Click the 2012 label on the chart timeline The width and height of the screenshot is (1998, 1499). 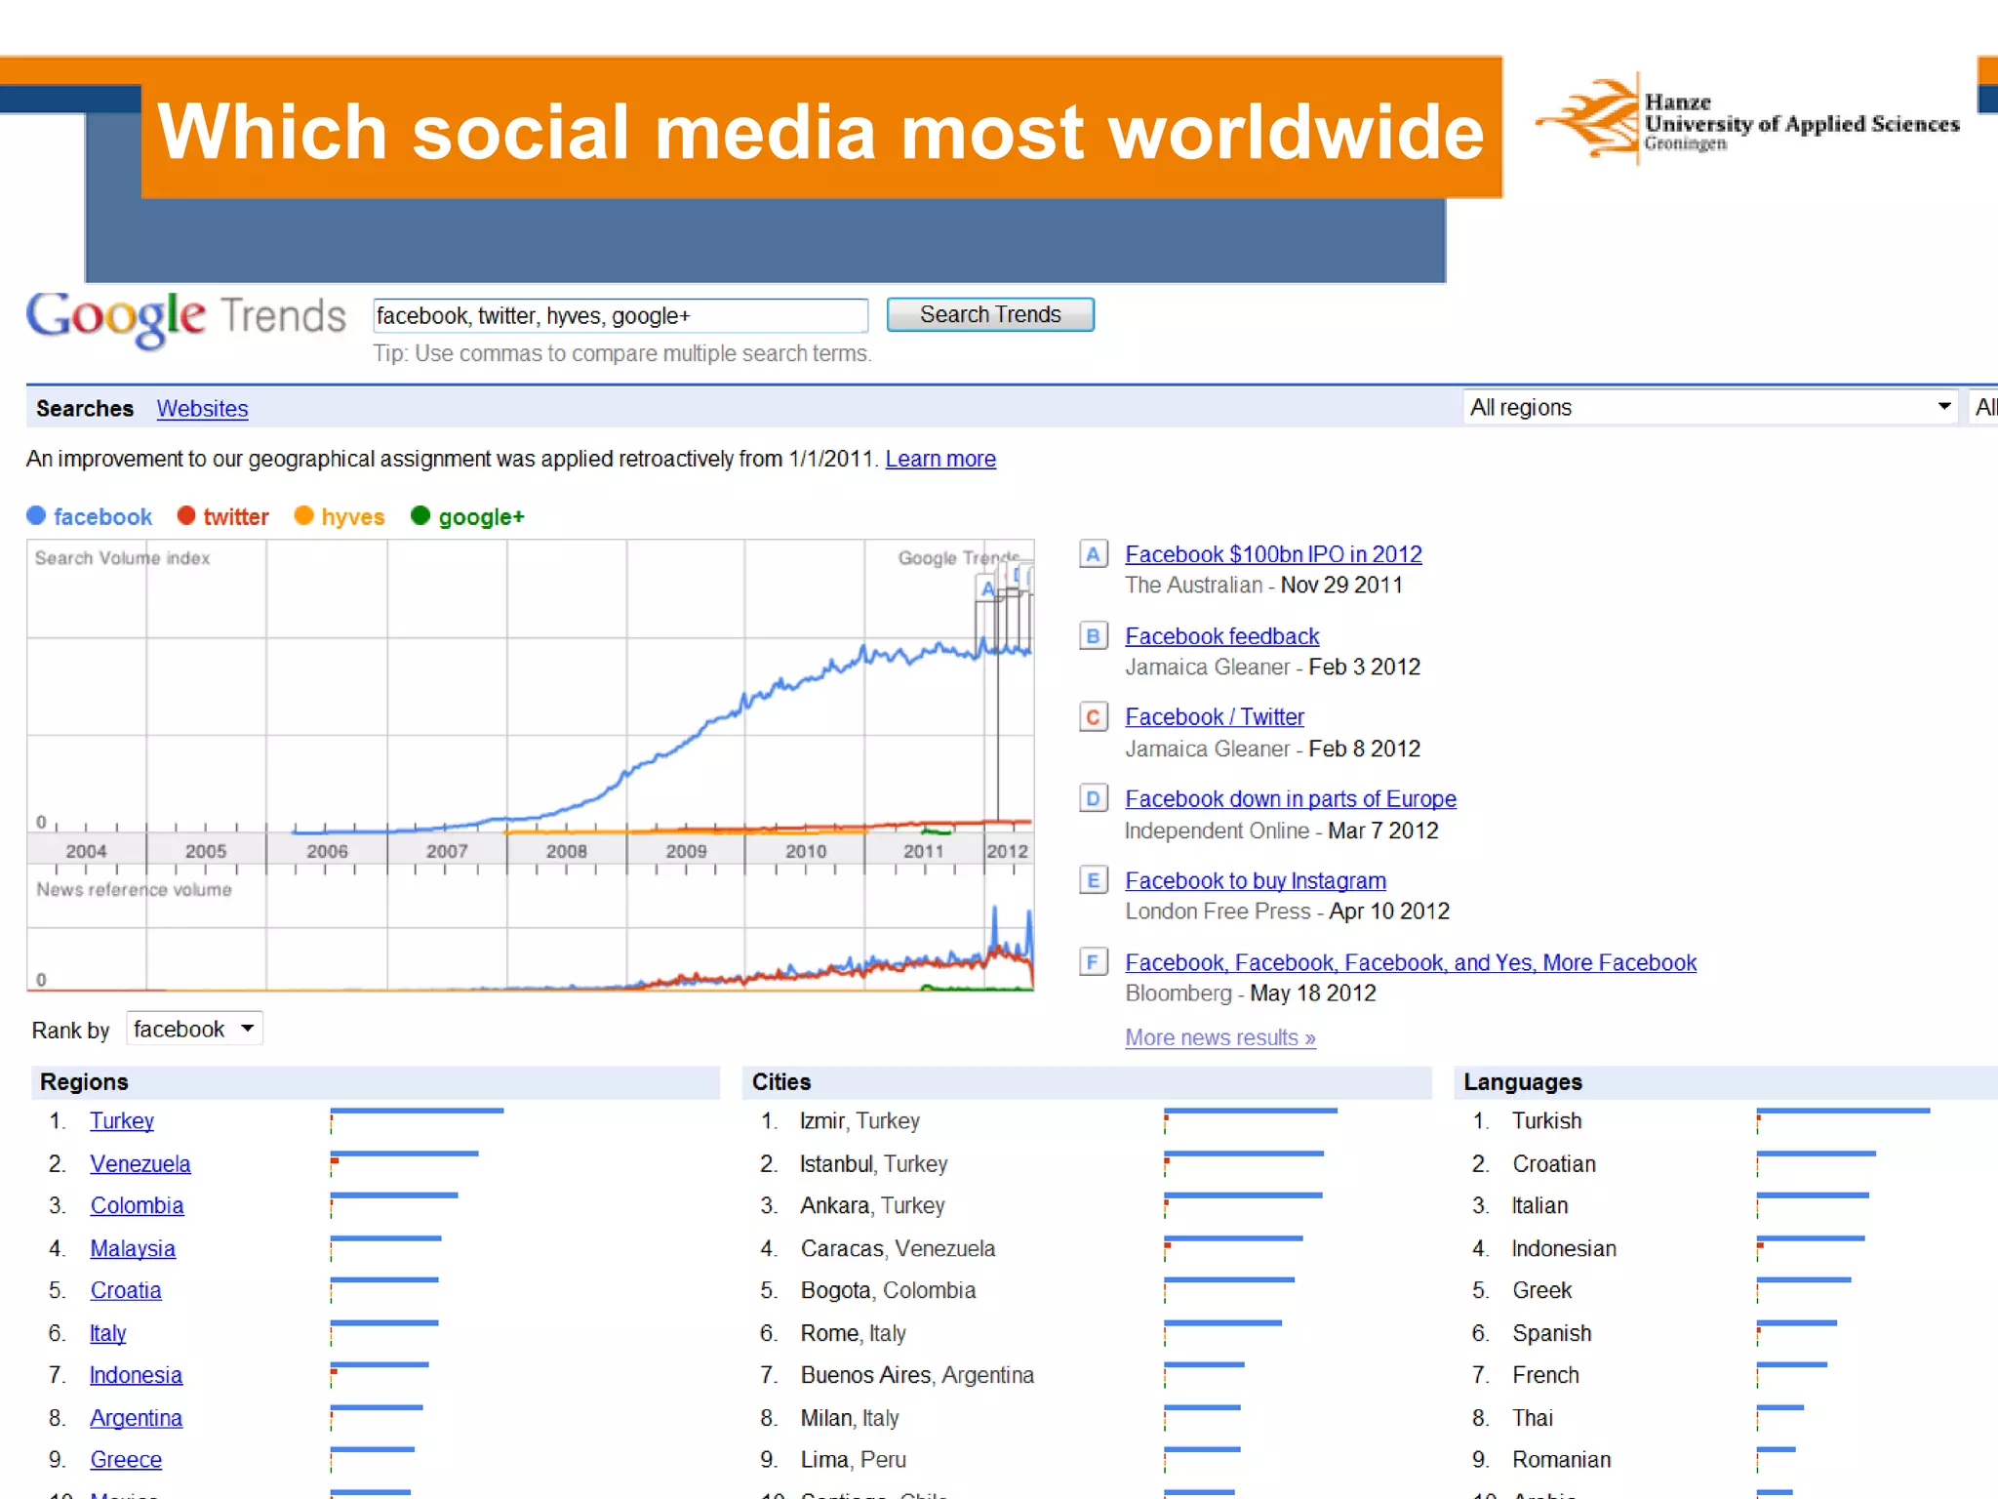1007,851
